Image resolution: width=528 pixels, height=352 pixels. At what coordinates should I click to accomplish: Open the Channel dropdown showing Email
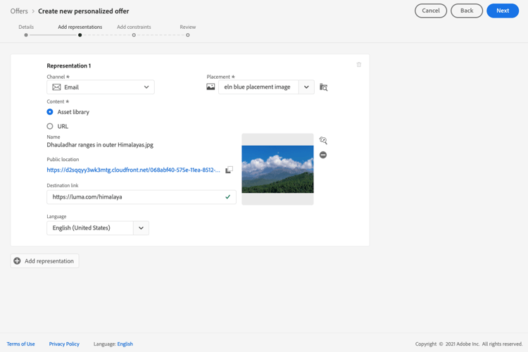(x=101, y=87)
